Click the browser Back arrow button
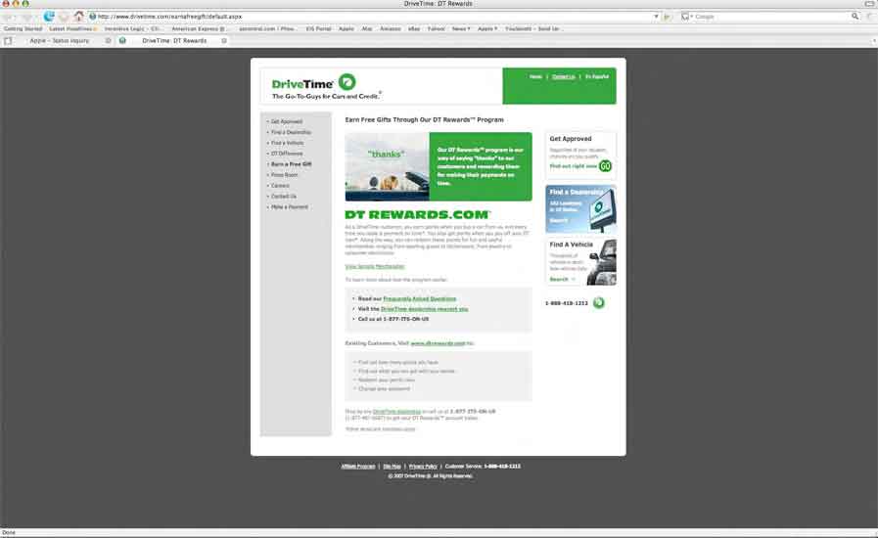Image resolution: width=878 pixels, height=538 pixels. (x=10, y=17)
